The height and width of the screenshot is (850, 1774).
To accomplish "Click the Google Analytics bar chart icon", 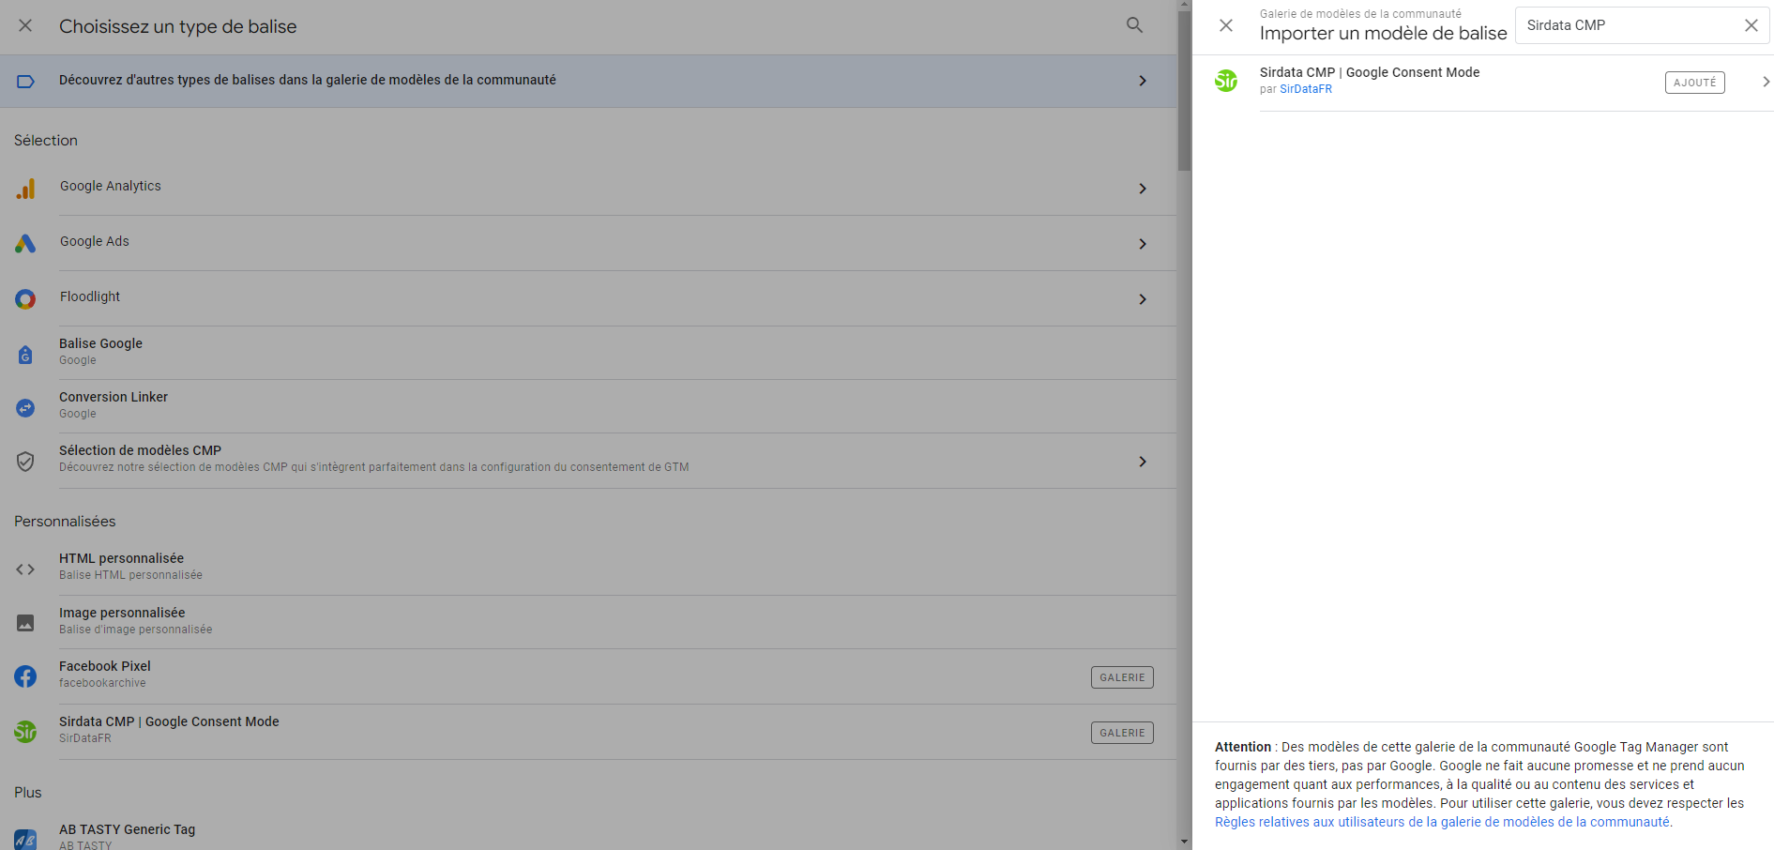I will [25, 189].
